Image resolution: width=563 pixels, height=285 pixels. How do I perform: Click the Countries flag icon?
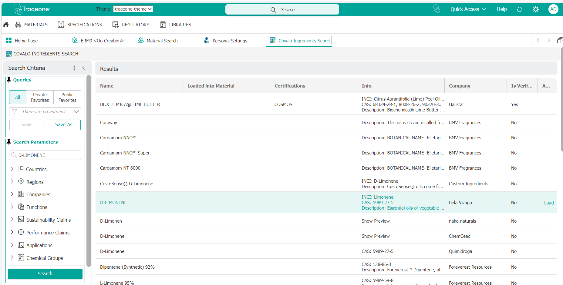click(x=21, y=168)
